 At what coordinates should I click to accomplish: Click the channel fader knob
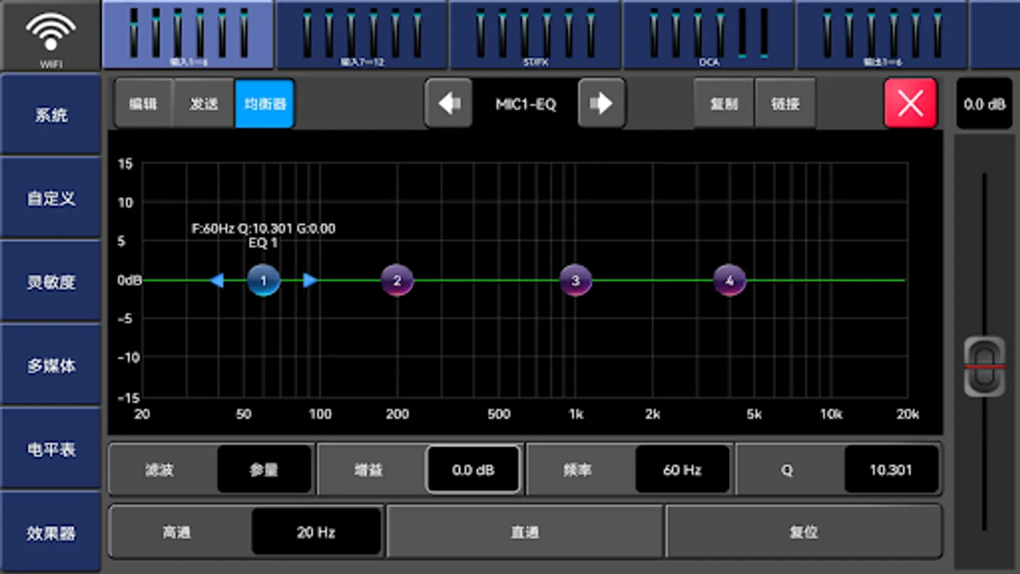[984, 367]
